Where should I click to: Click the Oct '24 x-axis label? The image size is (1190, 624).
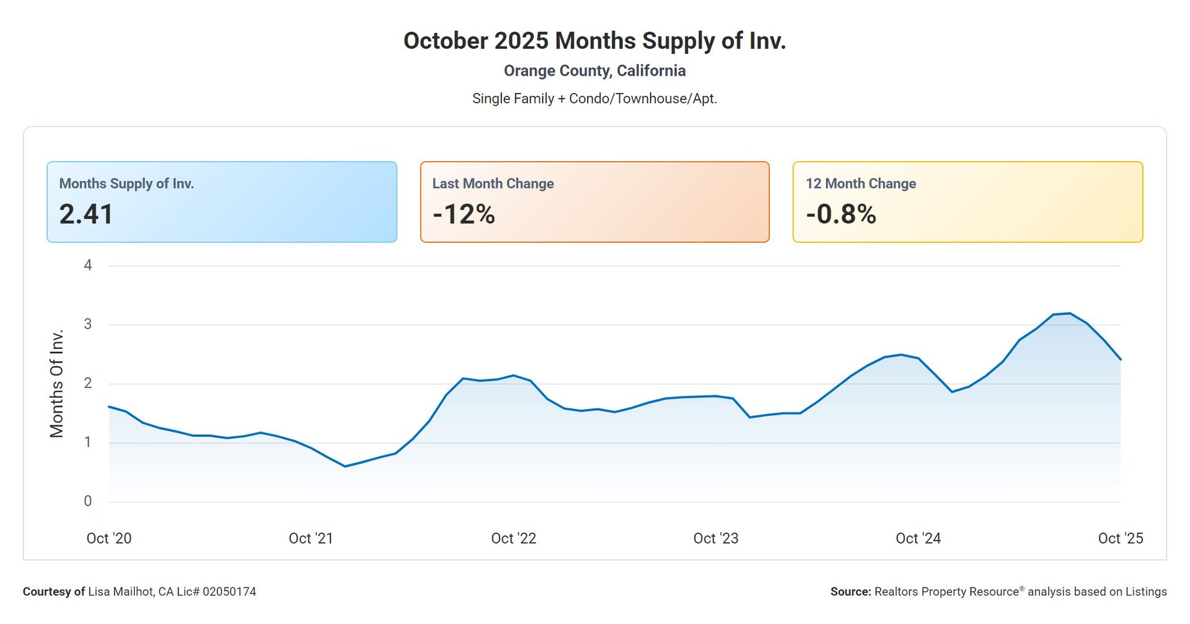click(x=918, y=538)
